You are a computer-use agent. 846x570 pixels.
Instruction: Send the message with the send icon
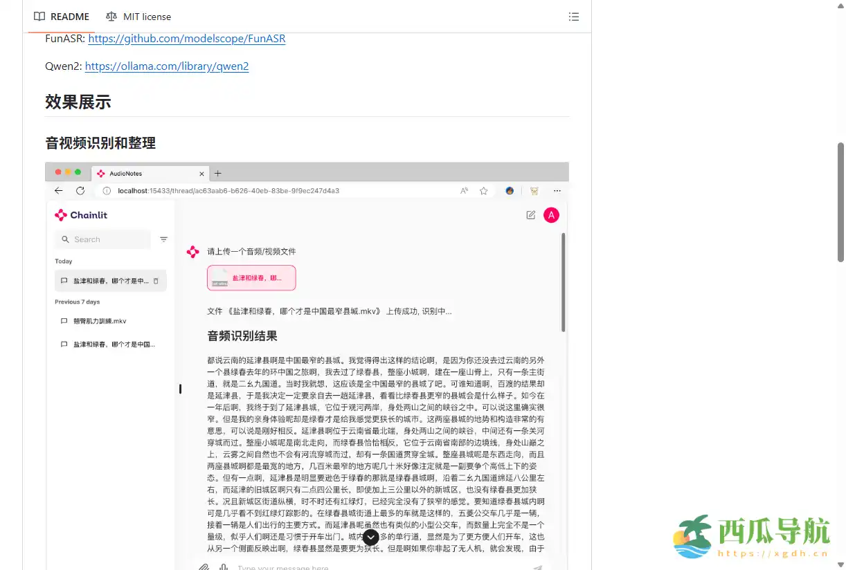(538, 566)
